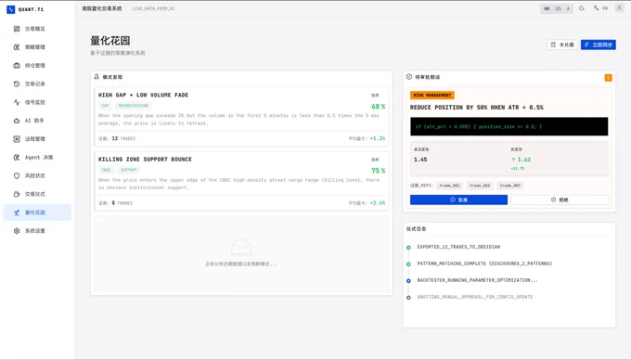Click the 信号监控 signal waveform icon

click(17, 102)
